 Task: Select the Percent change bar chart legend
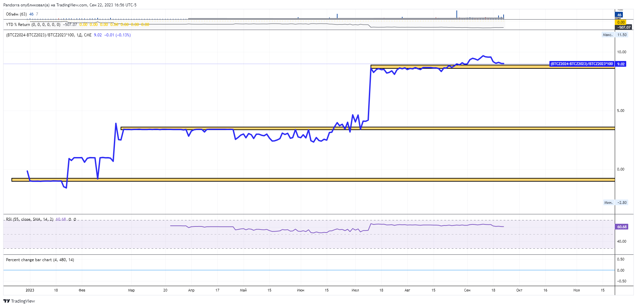(40, 260)
